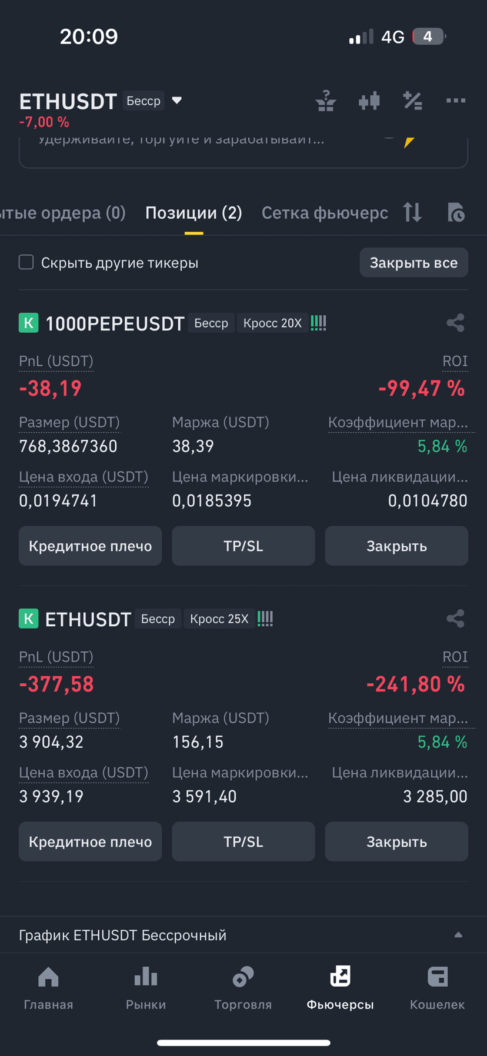
Task: Check 'Скрыть другие тикеры' checkbox
Action: coord(26,262)
